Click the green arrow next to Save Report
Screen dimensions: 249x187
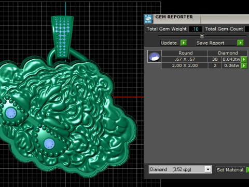click(x=240, y=43)
